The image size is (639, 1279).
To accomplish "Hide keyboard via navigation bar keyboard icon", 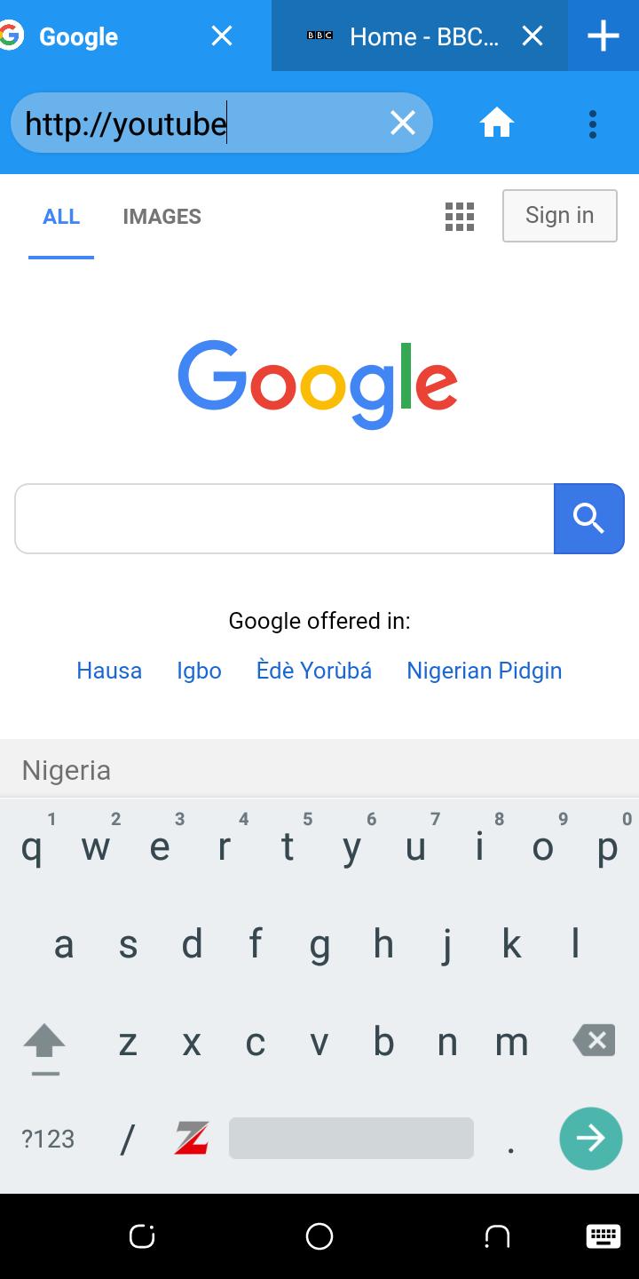I will pos(603,1236).
